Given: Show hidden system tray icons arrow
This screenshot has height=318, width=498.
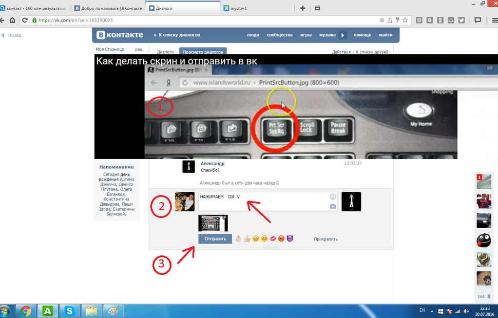Looking at the screenshot, I should (432, 312).
